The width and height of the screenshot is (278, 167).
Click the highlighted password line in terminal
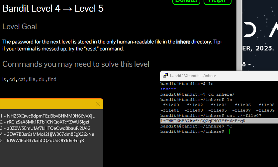(x=219, y=121)
